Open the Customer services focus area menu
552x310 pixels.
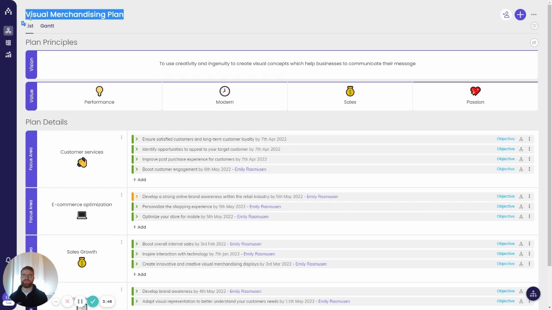pyautogui.click(x=121, y=138)
